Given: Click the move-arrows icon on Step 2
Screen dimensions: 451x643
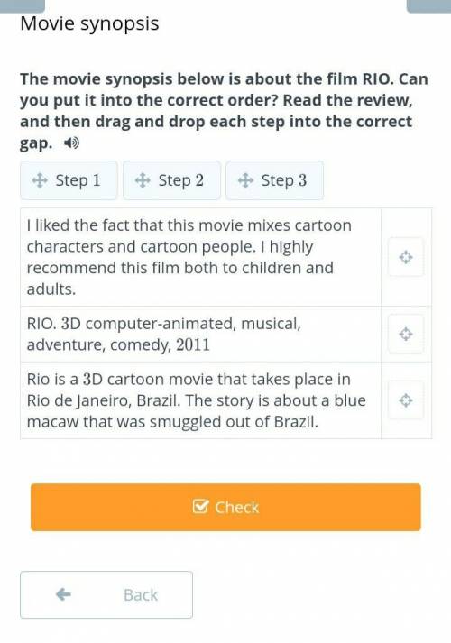Looking at the screenshot, I should [143, 180].
